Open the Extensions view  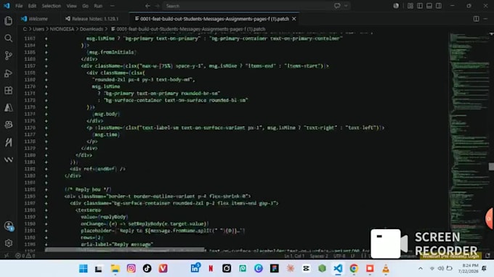click(9, 91)
